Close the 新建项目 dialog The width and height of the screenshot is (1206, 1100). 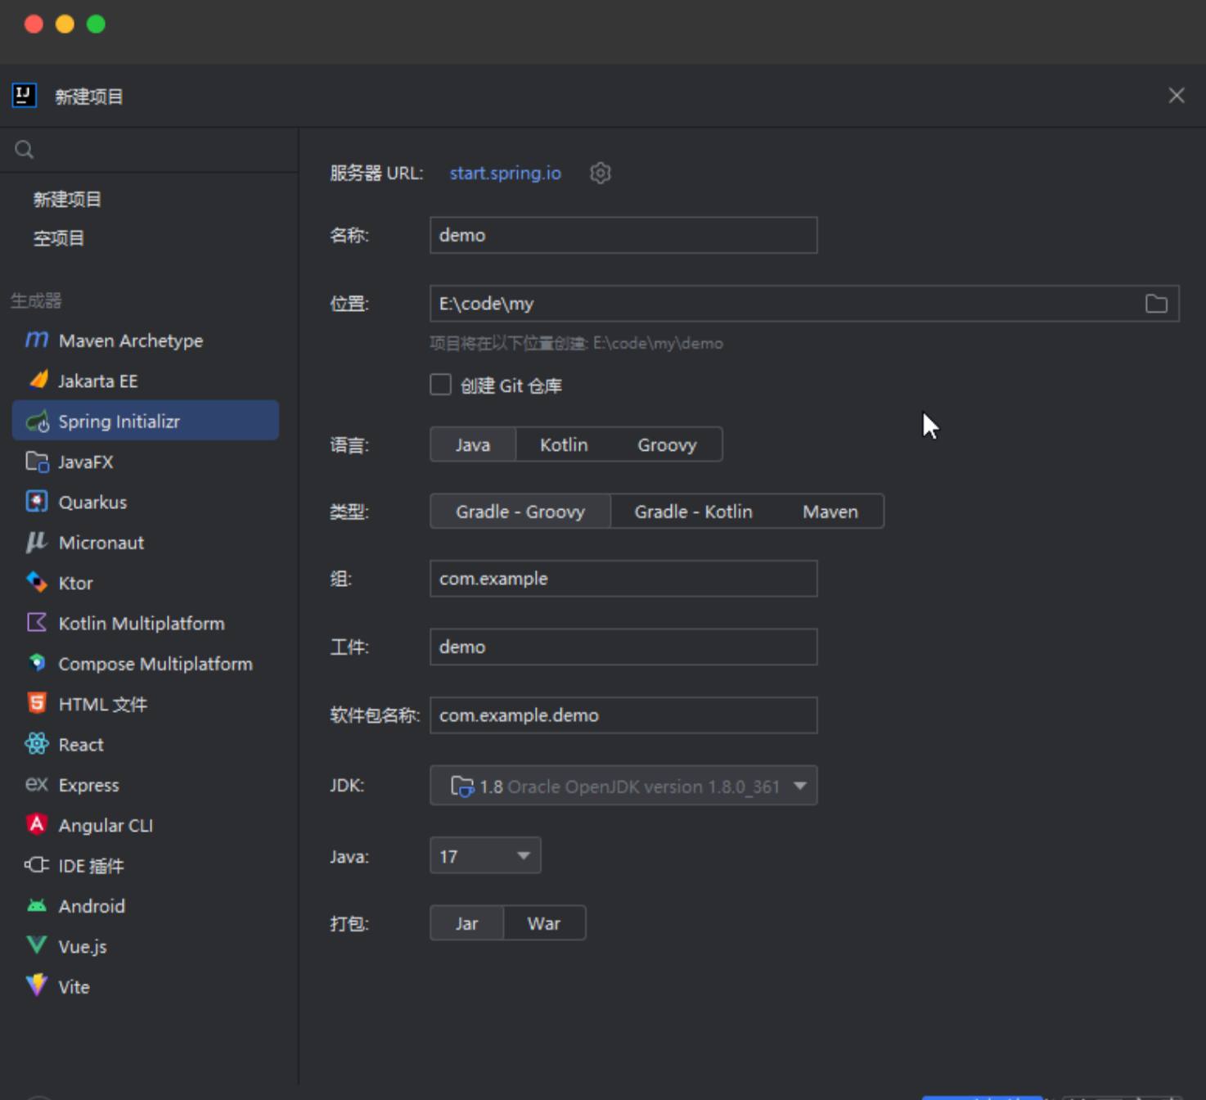click(1177, 96)
